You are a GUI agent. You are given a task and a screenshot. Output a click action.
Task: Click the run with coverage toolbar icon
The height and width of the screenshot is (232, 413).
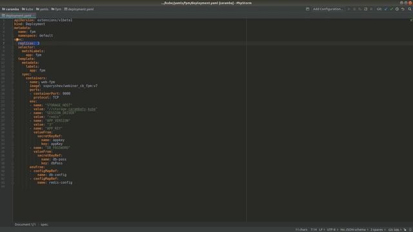pos(360,9)
